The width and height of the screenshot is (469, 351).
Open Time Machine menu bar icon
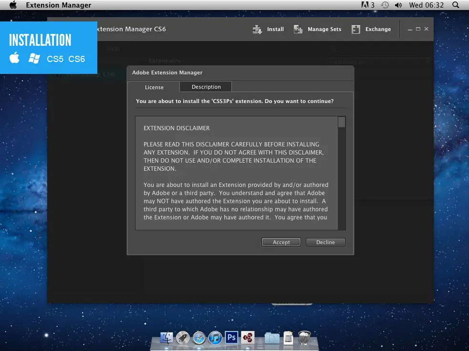(x=385, y=5)
